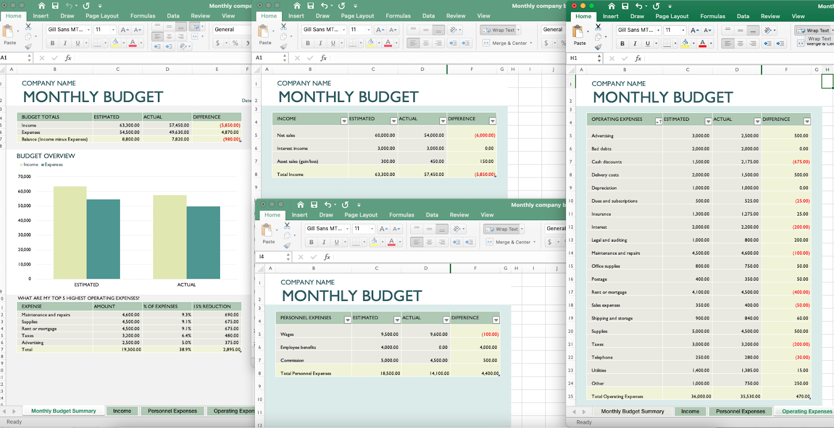Image resolution: width=834 pixels, height=428 pixels.
Task: Click the Paste clipboard icon in Personnel Expenses window
Action: tap(267, 230)
